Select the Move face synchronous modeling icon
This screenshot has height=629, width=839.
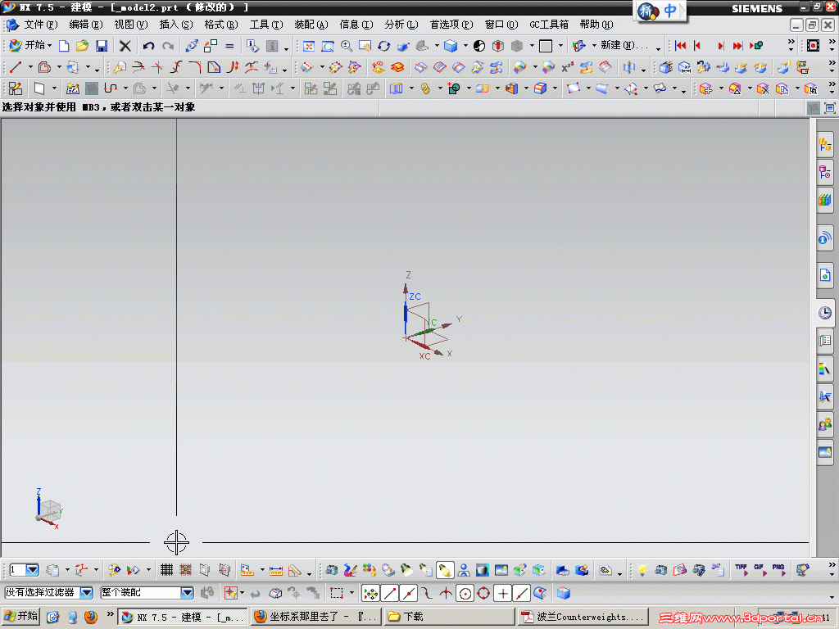705,88
